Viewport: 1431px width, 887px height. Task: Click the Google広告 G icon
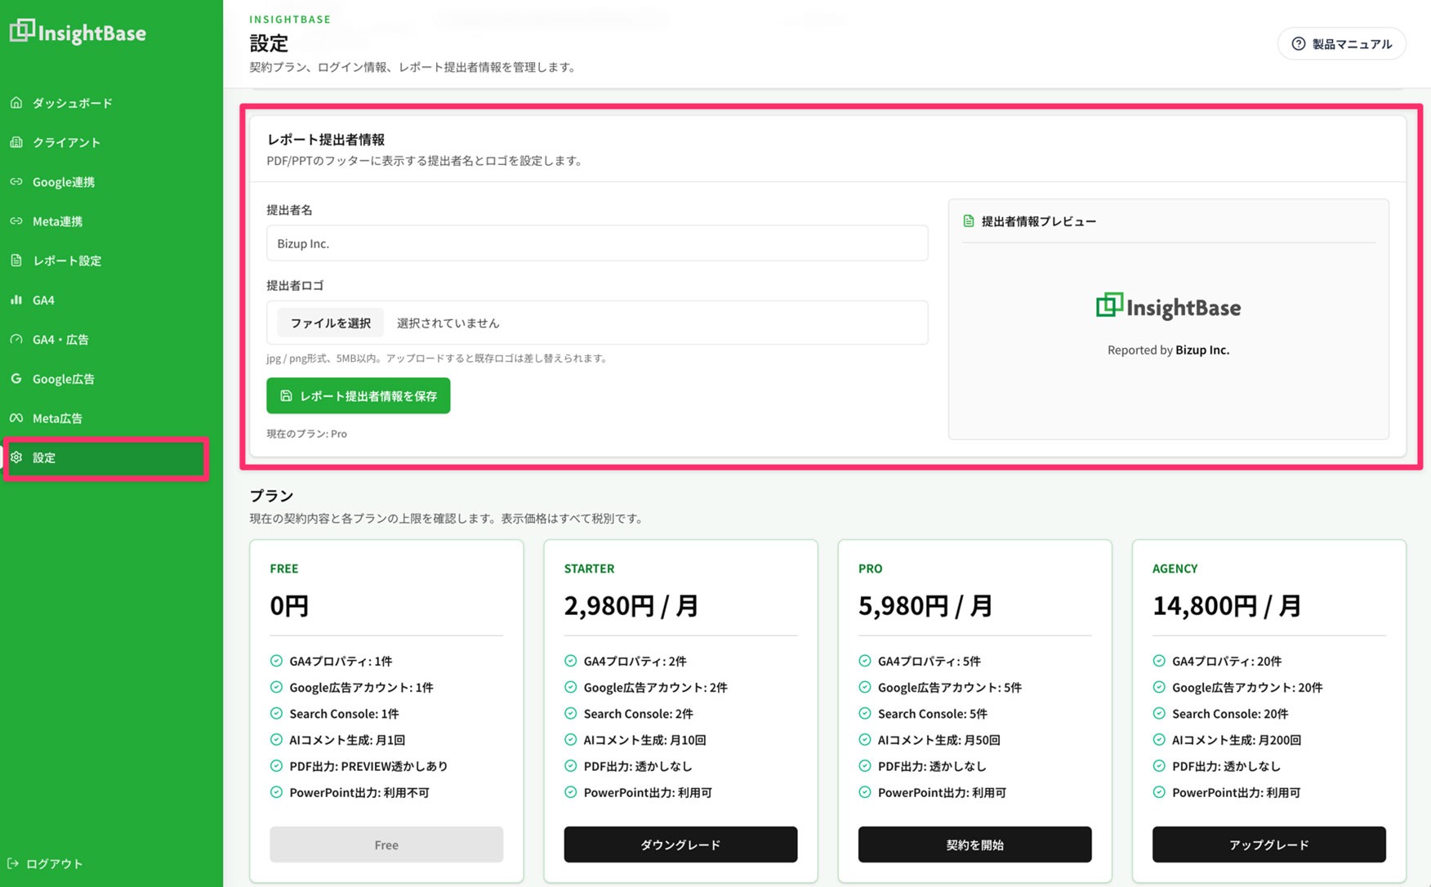[16, 378]
